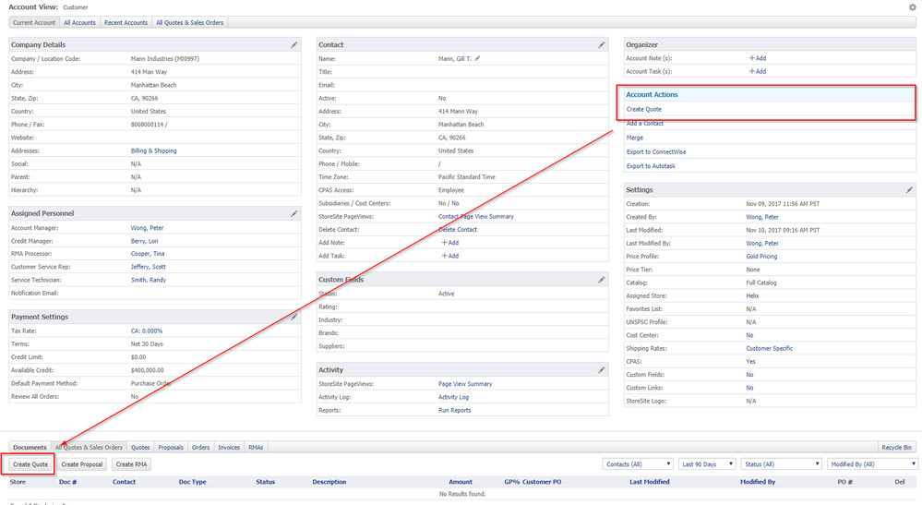
Task: Open the Modified By (All) dropdown
Action: [872, 464]
